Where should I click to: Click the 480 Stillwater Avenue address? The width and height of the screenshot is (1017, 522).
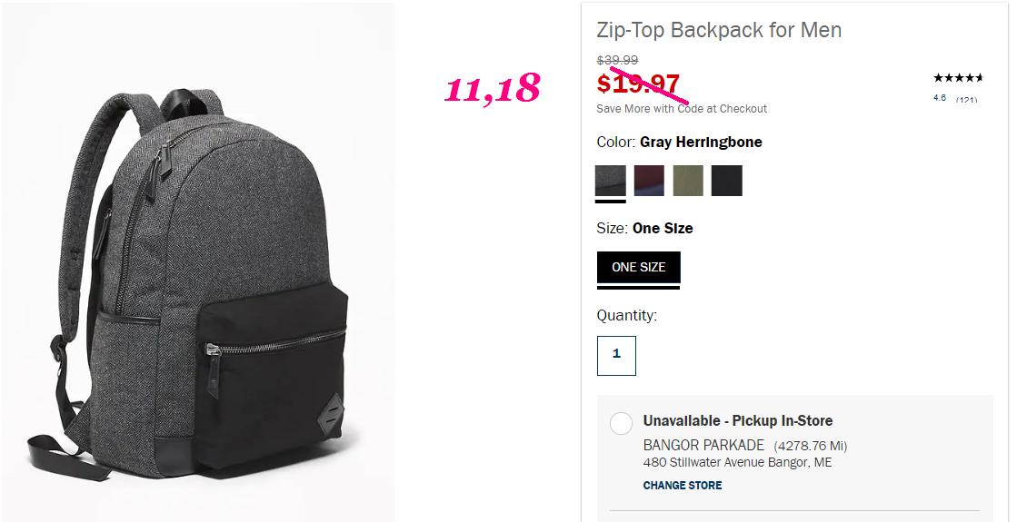pos(737,462)
